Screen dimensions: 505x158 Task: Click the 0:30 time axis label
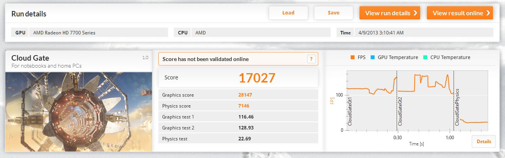coord(397,137)
